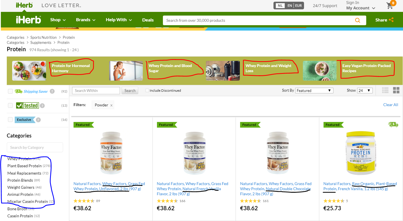Viewport: 403px width, 221px height.
Task: Click the Share network icon
Action: pyautogui.click(x=391, y=20)
